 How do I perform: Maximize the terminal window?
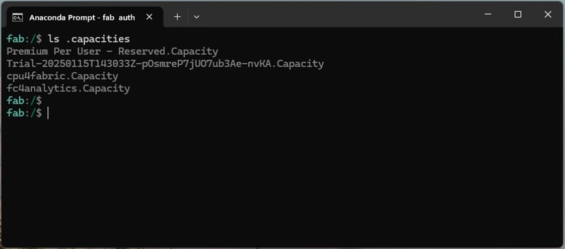click(518, 15)
